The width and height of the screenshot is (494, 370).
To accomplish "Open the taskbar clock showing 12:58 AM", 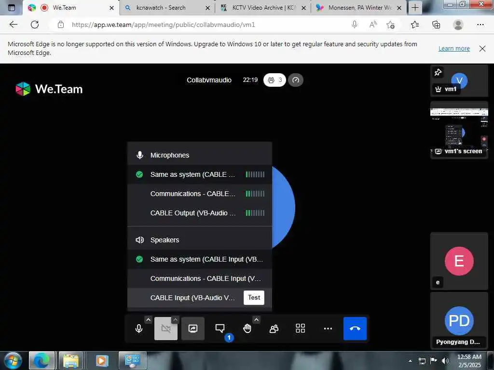I will [469, 361].
